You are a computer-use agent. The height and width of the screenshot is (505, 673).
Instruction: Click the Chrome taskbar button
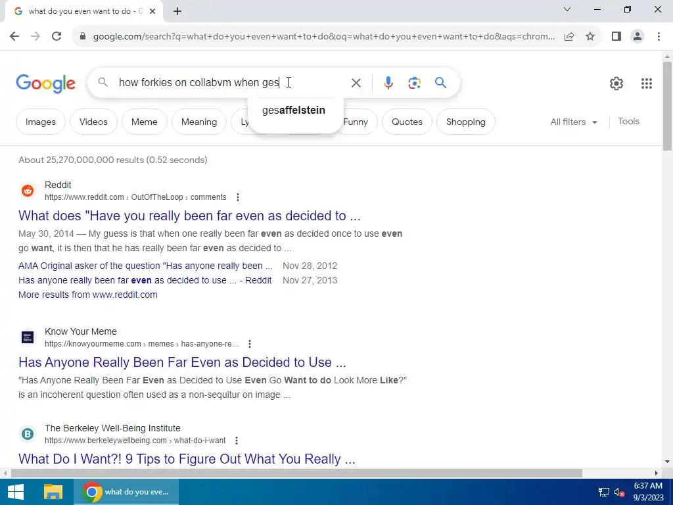click(126, 492)
